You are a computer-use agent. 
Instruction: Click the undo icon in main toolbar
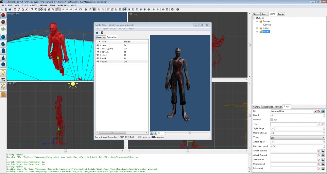click(32, 9)
